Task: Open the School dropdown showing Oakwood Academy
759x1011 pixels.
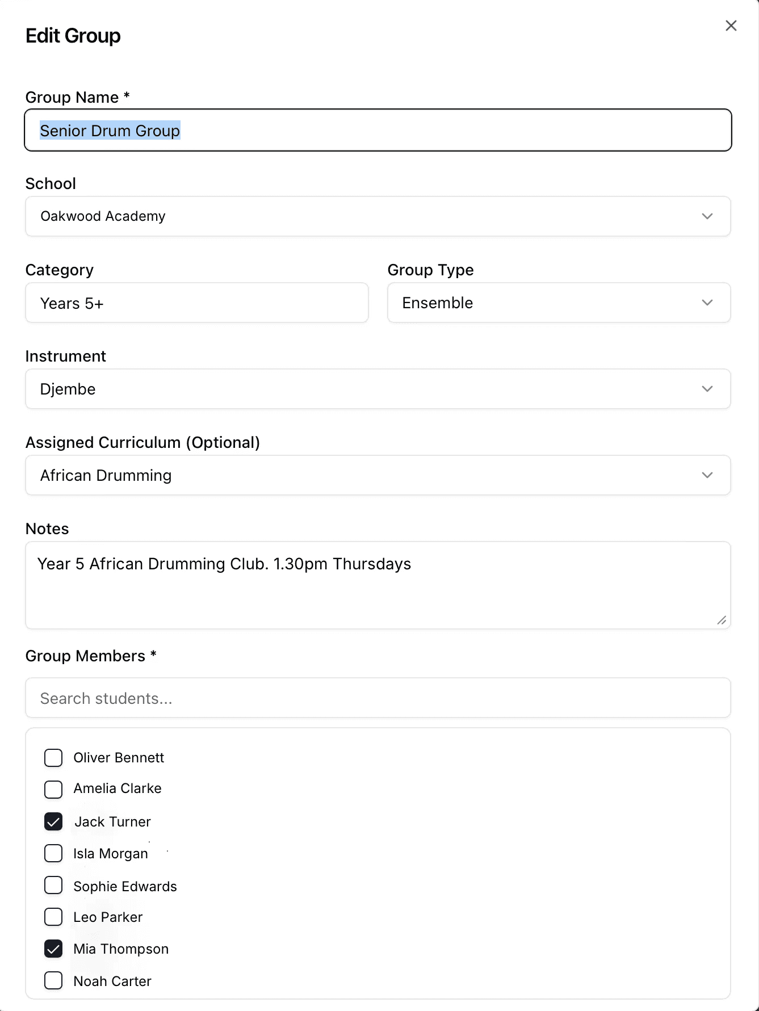Action: [x=378, y=216]
